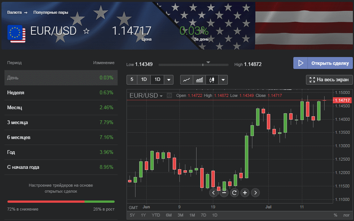Zoom in the chart with plus button
The width and height of the screenshot is (354, 221).
[245, 193]
